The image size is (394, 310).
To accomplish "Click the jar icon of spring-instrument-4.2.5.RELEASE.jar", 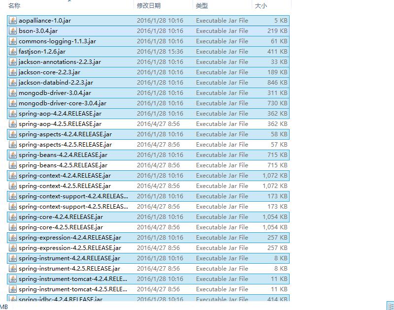I will click(13, 269).
